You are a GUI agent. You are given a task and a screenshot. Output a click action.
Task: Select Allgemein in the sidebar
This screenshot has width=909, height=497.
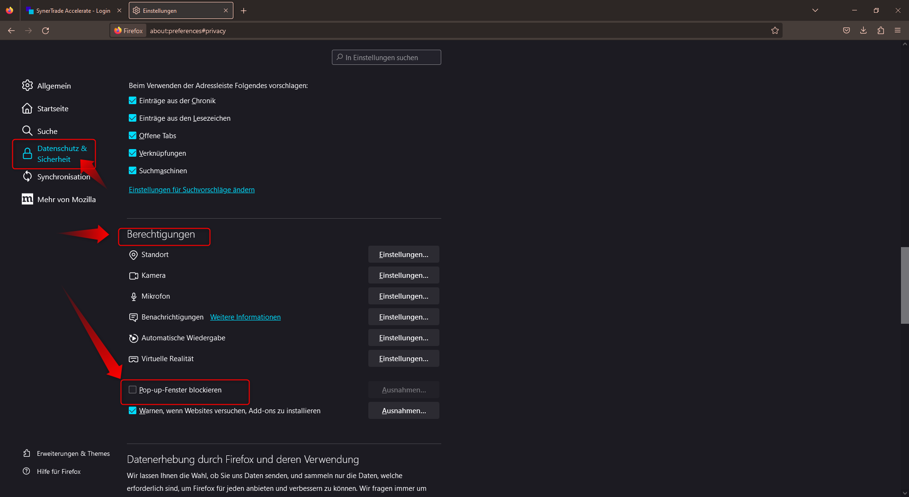[x=54, y=86]
